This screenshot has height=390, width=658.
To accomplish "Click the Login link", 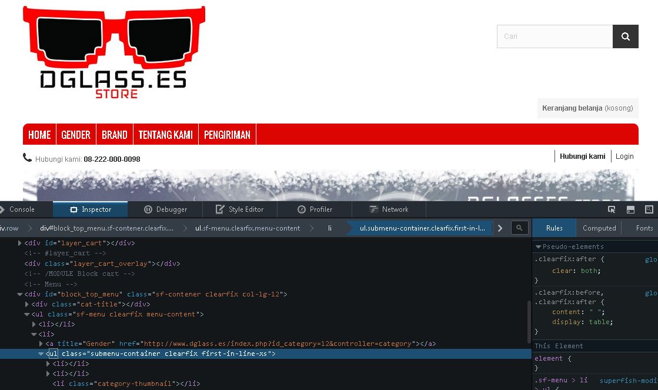I will [x=624, y=156].
